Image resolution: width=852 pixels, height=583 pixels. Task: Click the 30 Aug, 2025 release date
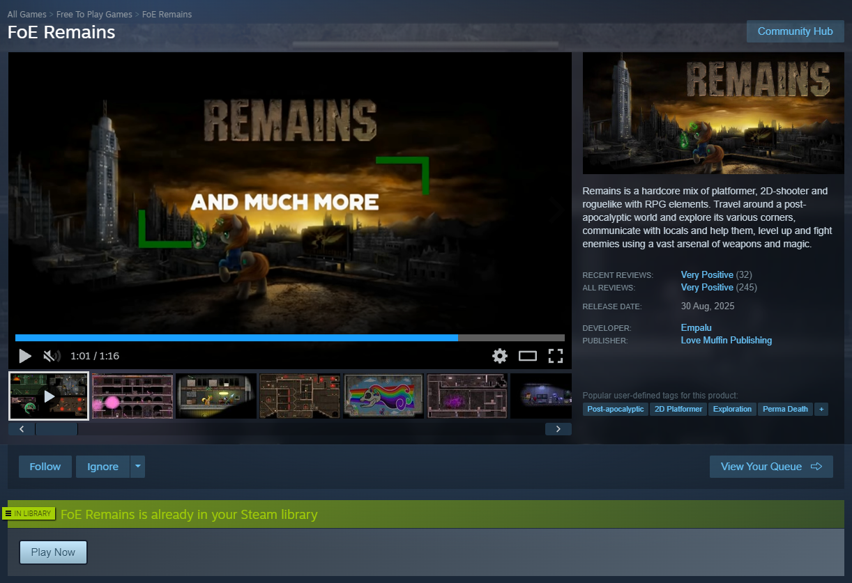(708, 306)
